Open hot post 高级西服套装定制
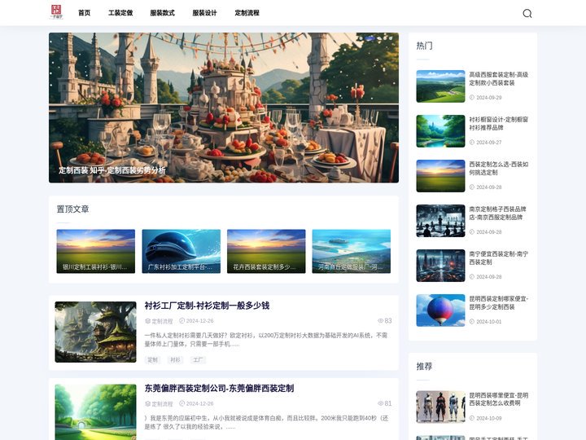 tap(499, 78)
